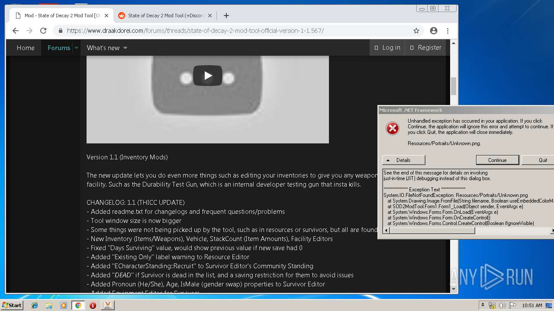Bookmark this page with the star icon

(416, 31)
